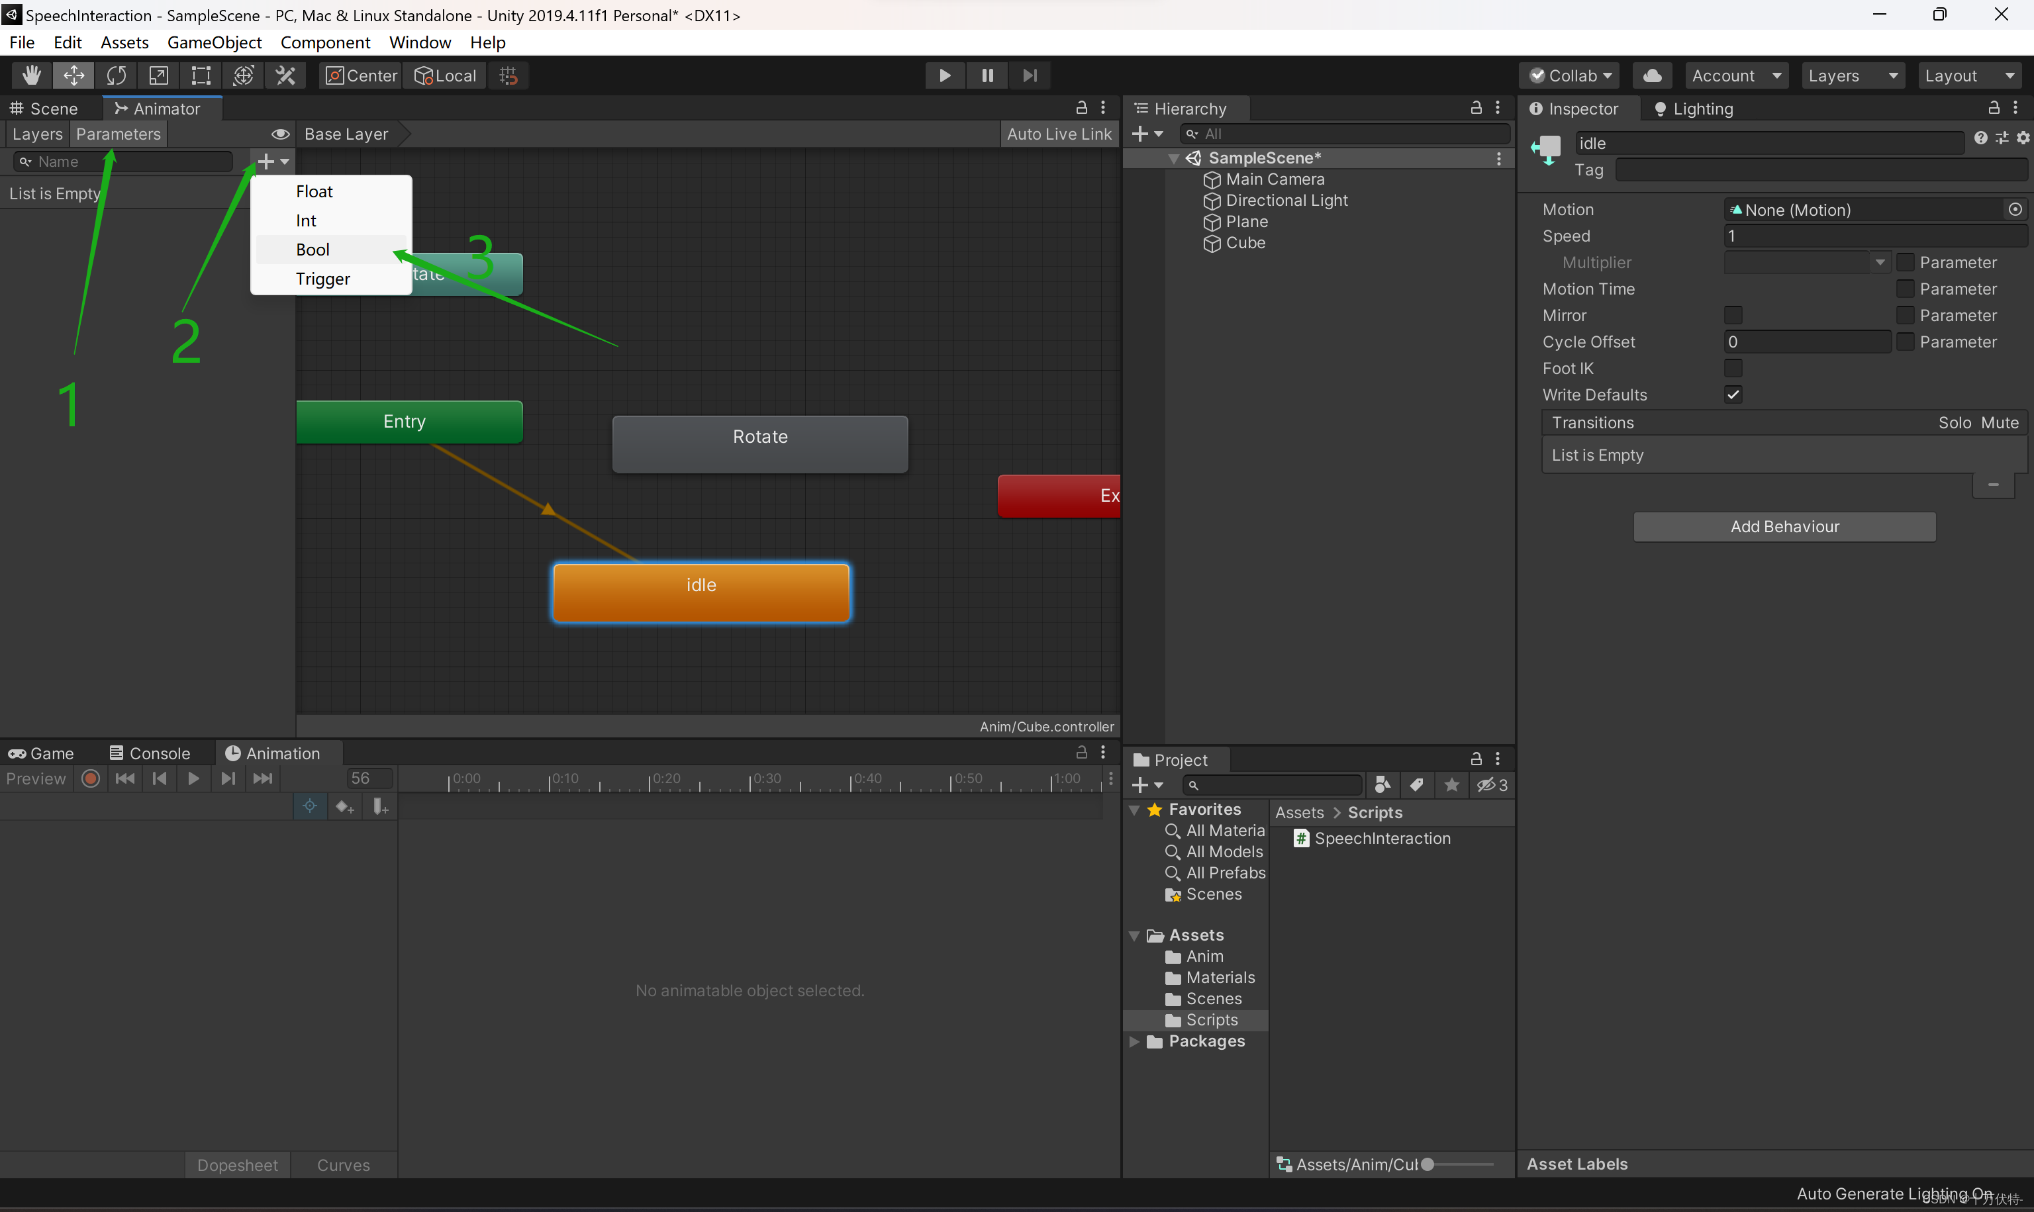Enable the Foot IK checkbox
The width and height of the screenshot is (2034, 1212).
(x=1735, y=368)
